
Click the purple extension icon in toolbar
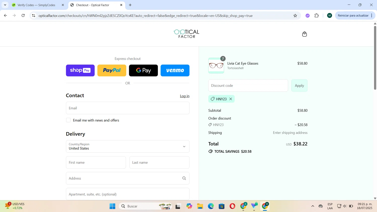[307, 16]
